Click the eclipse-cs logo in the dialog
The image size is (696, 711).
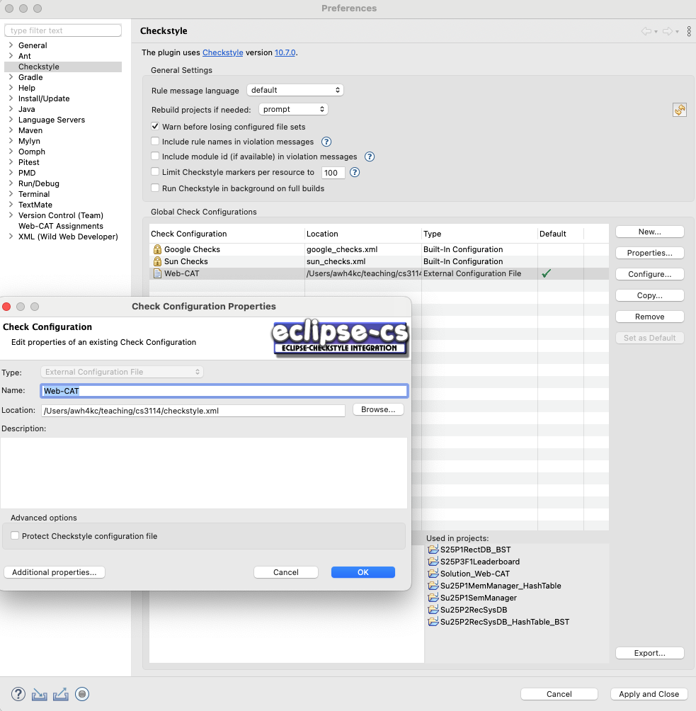tap(341, 338)
